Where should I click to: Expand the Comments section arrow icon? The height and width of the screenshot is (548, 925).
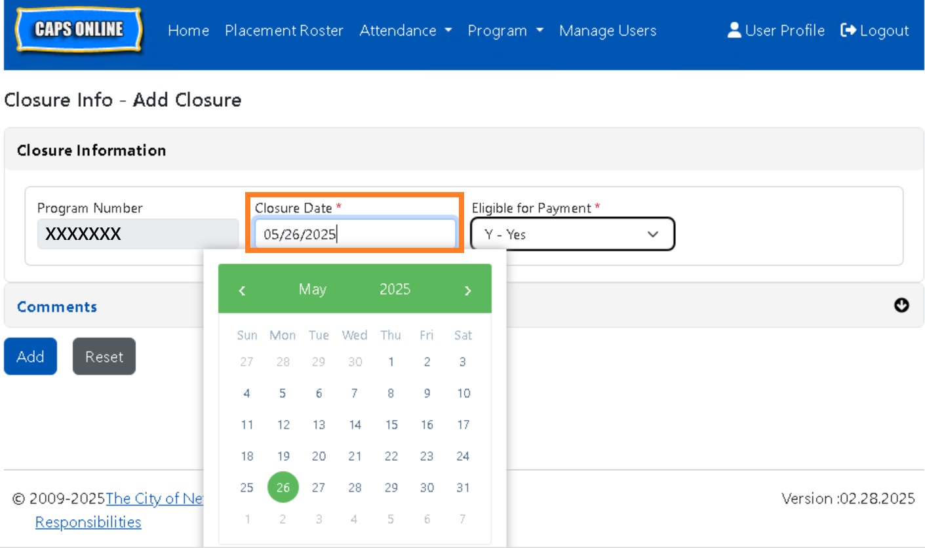(x=901, y=305)
